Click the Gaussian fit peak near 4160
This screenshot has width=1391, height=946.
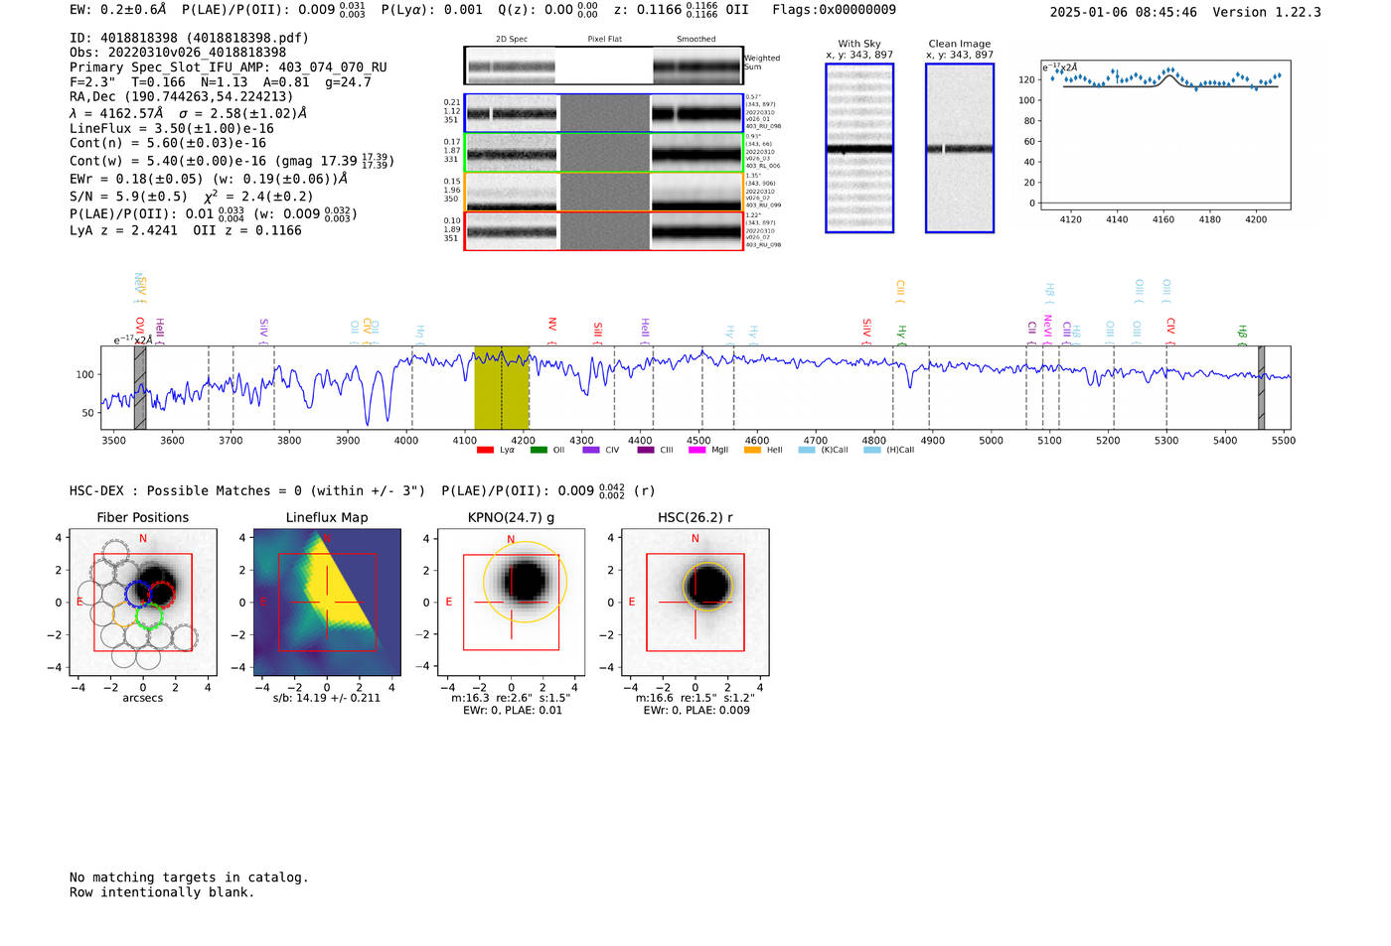1169,75
